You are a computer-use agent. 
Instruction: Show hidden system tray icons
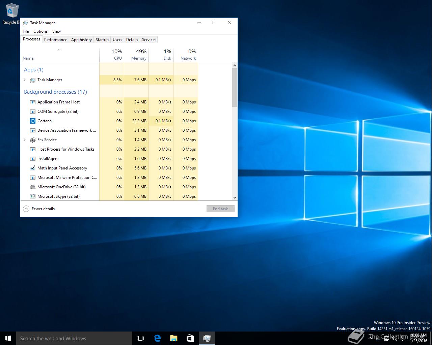pos(370,338)
